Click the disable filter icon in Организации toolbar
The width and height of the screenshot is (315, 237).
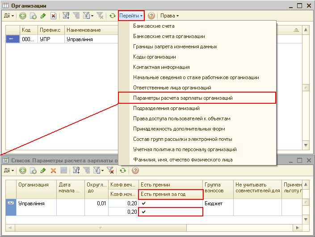(x=101, y=16)
